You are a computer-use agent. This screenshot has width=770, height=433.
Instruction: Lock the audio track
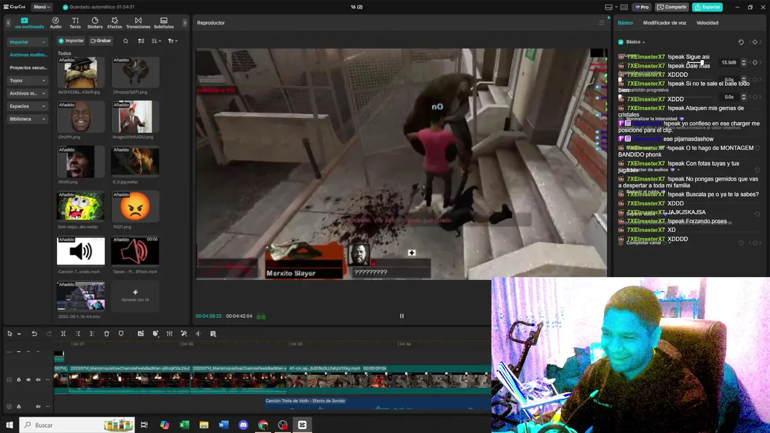19,406
